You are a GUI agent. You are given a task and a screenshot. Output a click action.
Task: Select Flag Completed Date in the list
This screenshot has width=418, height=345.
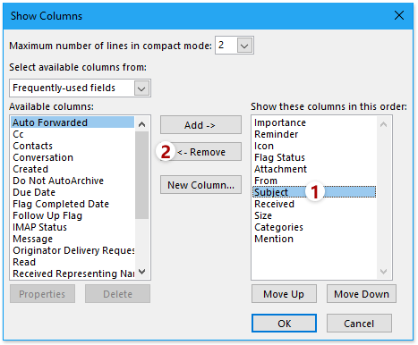click(x=73, y=204)
